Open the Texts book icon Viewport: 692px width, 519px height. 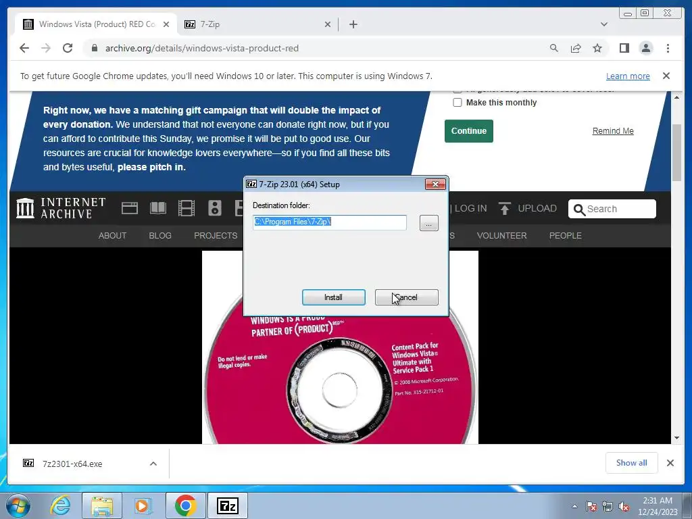[158, 208]
